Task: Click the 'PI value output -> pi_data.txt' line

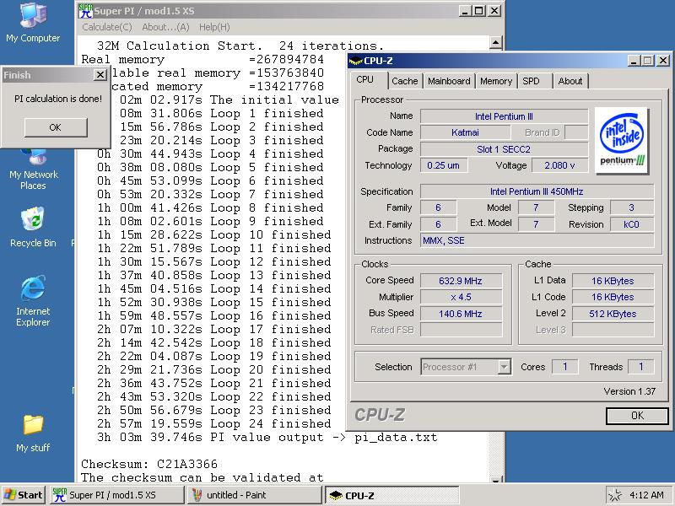Action: click(267, 438)
